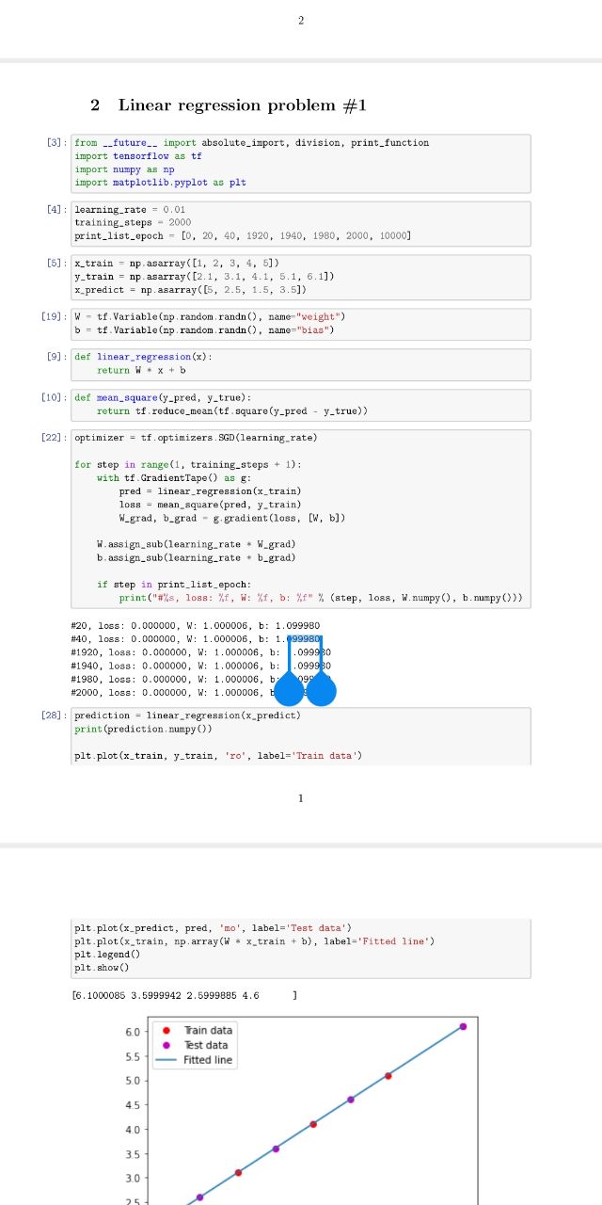Tap the 'training_steps = 2000' line

(x=133, y=222)
